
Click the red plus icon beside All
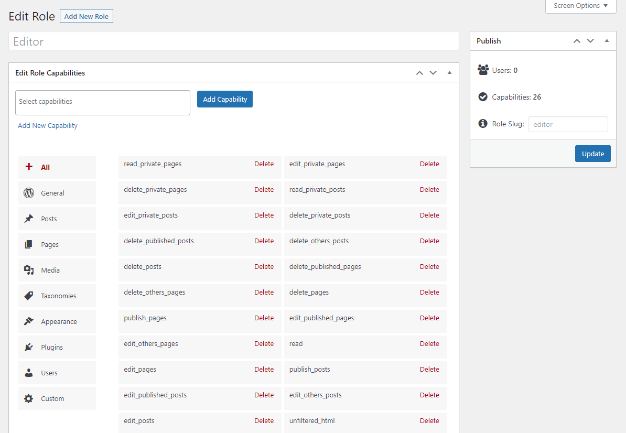29,167
